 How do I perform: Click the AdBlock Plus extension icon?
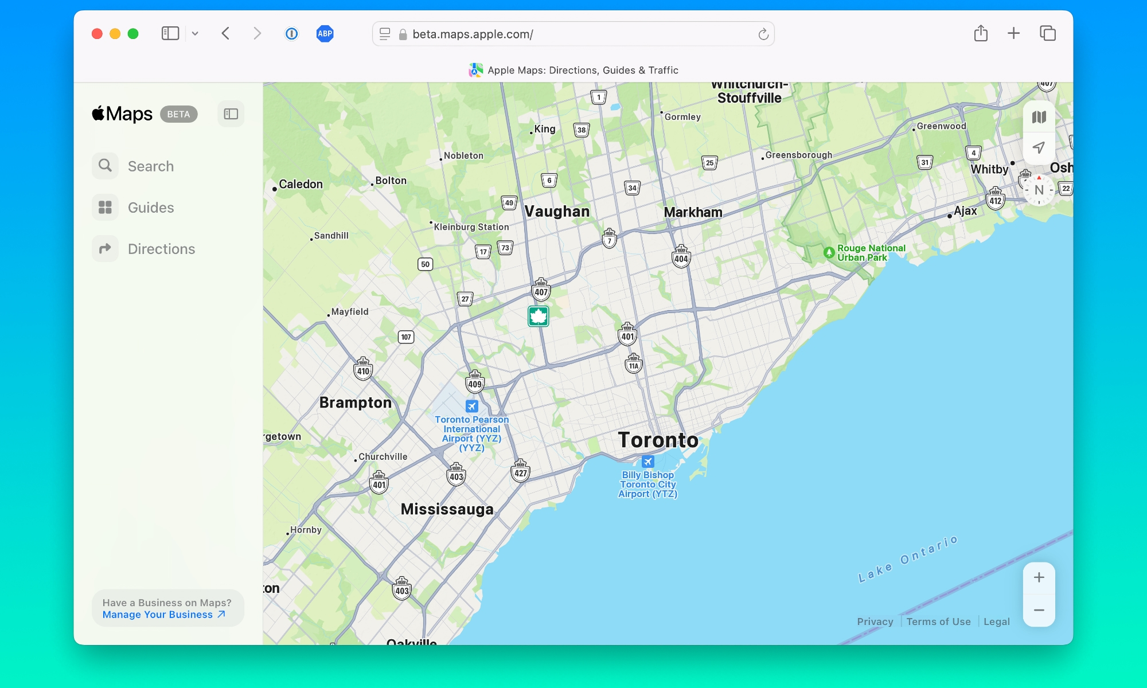325,34
